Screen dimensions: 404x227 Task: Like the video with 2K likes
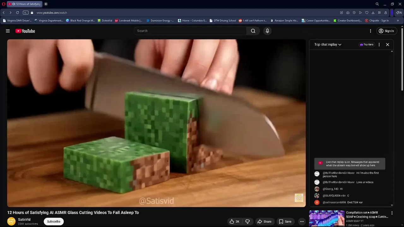pyautogui.click(x=235, y=222)
